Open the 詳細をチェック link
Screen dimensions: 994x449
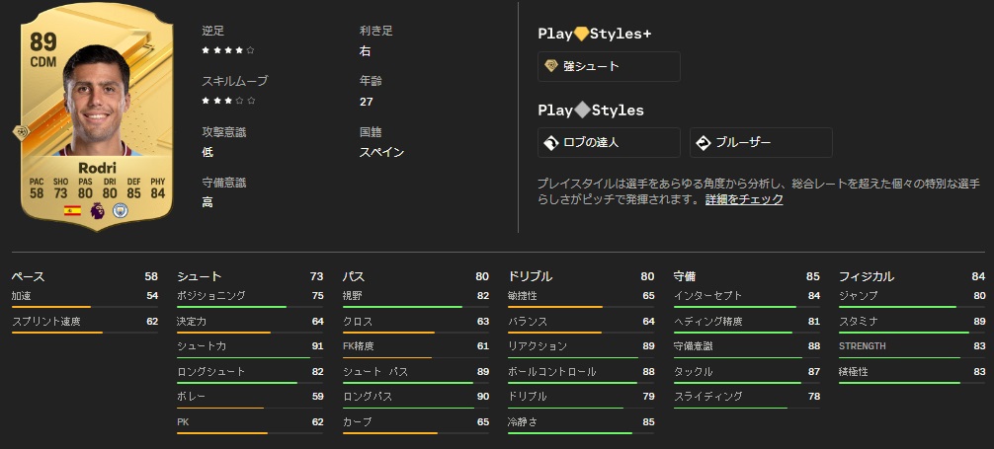(x=744, y=199)
